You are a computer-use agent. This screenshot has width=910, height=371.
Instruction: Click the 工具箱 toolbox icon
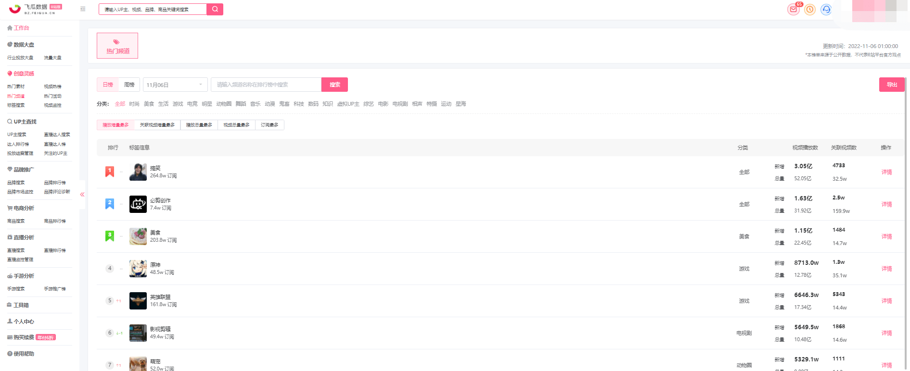click(10, 305)
